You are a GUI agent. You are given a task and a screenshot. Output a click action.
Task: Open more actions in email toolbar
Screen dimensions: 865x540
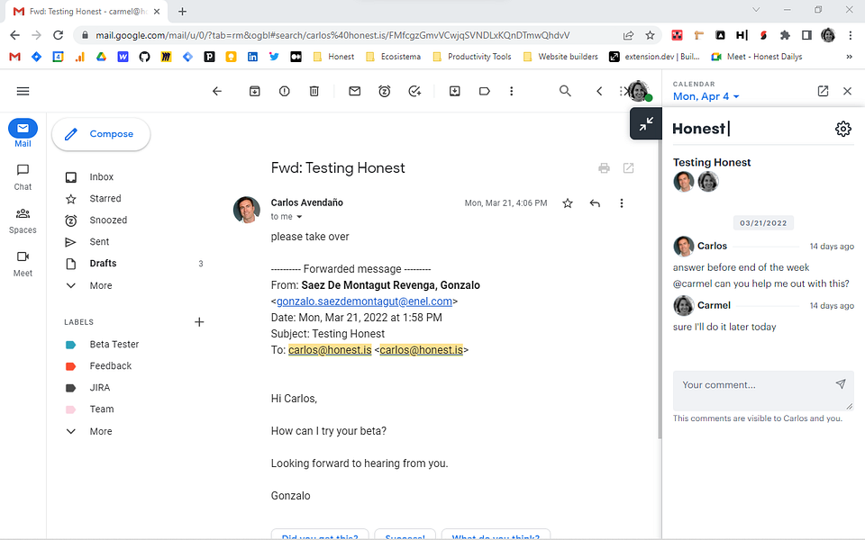[x=512, y=92]
